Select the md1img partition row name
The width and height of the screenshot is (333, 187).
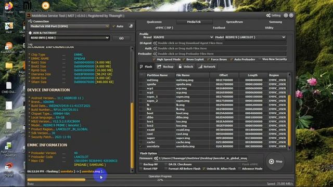[x=152, y=80]
